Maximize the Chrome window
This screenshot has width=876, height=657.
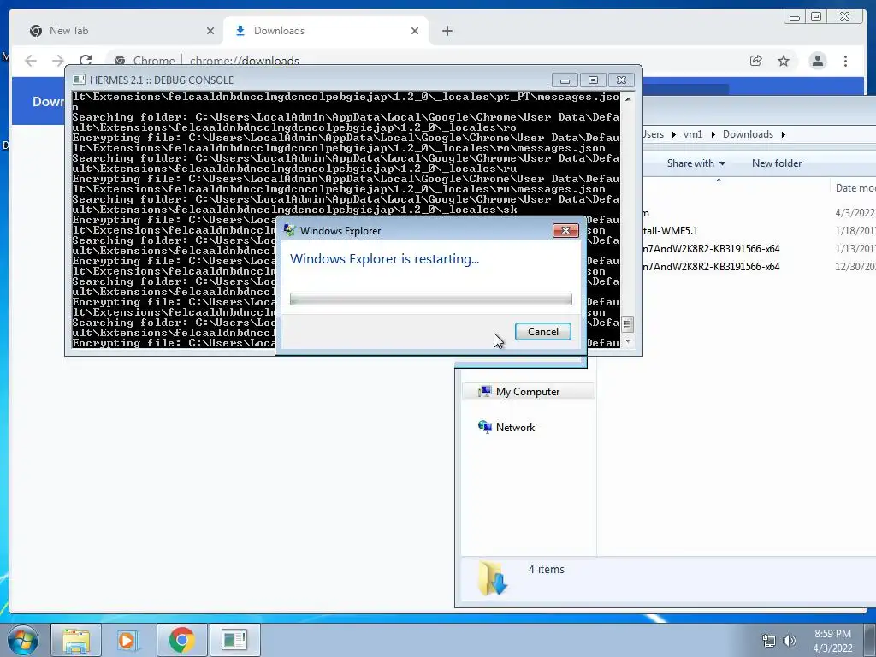[816, 17]
